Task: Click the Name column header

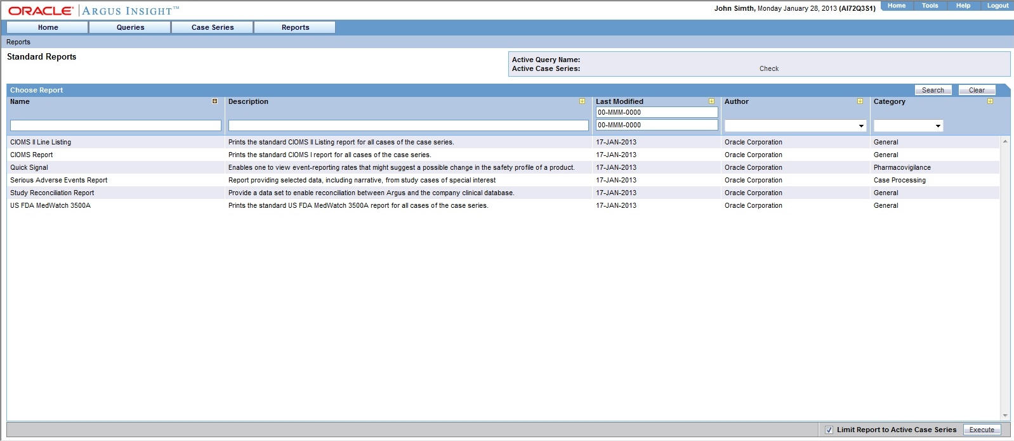Action: pos(20,101)
